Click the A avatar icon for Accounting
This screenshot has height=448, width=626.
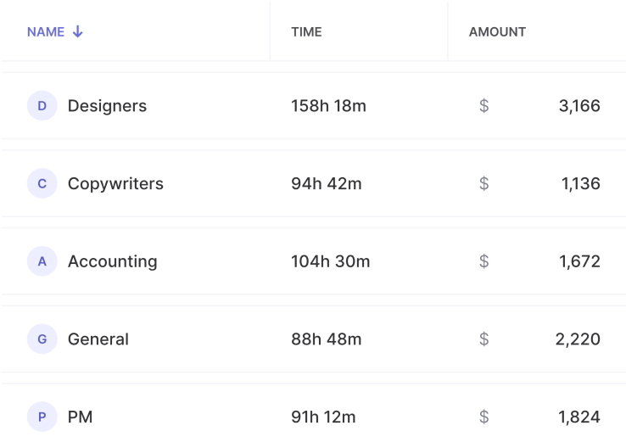click(42, 261)
